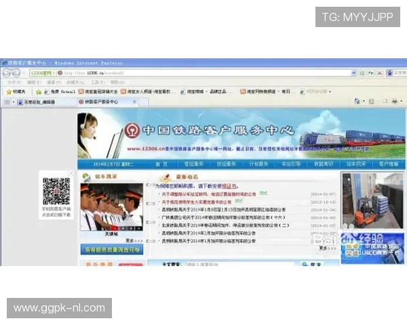This screenshot has width=407, height=325.
Task: Click the Feeds icon in command bar
Action: pyautogui.click(x=372, y=102)
